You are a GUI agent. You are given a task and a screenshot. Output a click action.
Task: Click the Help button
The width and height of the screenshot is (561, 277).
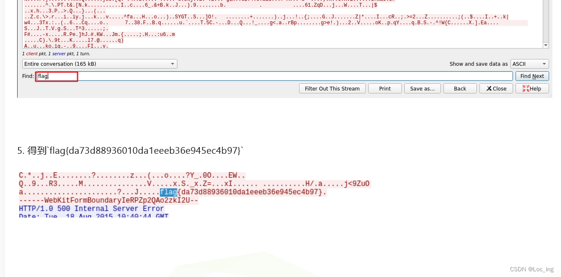tap(531, 88)
